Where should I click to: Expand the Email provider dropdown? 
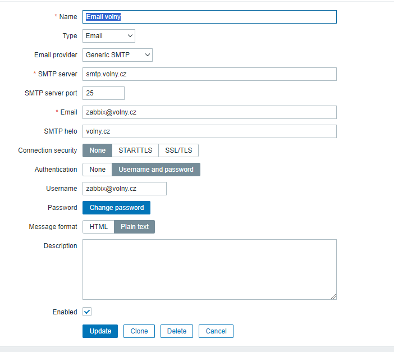click(x=117, y=55)
